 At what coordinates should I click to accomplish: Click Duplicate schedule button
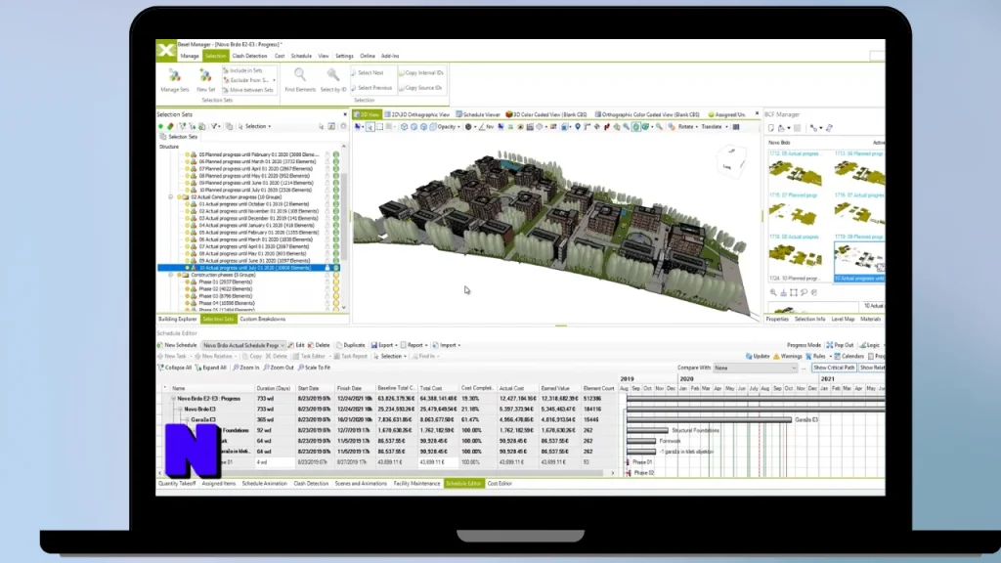(351, 345)
